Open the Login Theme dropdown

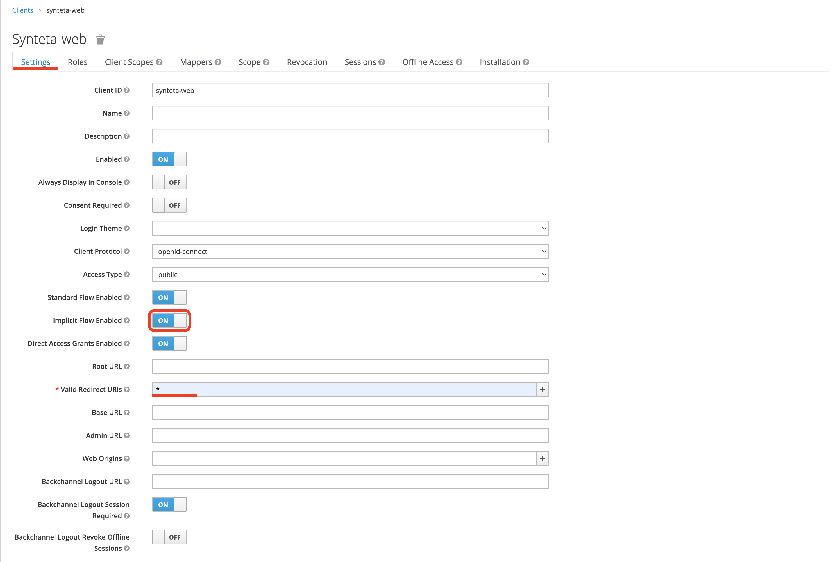(x=350, y=228)
